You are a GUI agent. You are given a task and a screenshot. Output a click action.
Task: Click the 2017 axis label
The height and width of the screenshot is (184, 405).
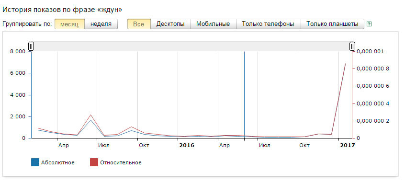click(348, 146)
